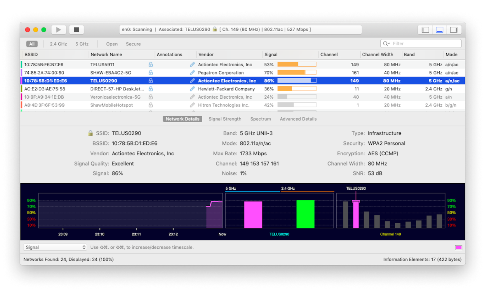The height and width of the screenshot is (294, 484).
Task: Show only Secure networks
Action: (x=133, y=44)
